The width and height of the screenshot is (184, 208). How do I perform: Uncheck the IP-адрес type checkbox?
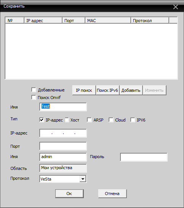42,120
